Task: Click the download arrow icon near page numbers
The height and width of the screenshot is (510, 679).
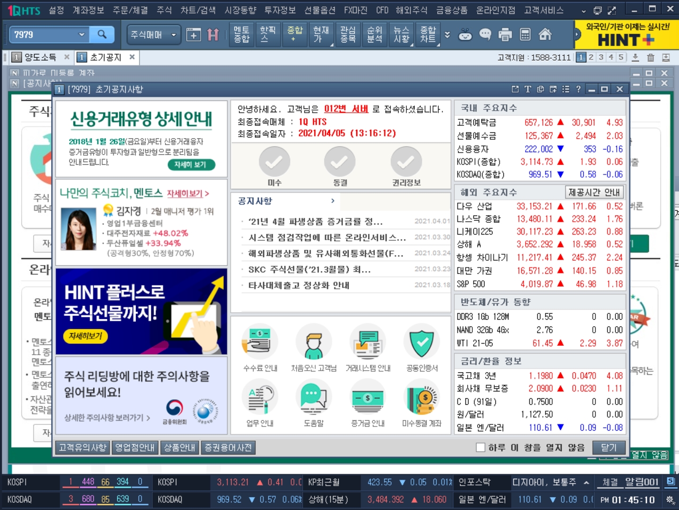Action: coord(635,57)
